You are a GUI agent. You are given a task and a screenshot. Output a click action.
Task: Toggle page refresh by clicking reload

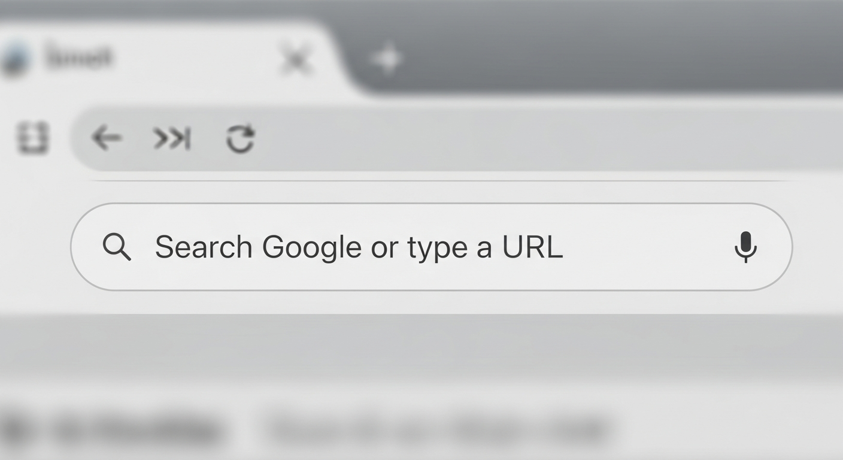(x=239, y=138)
